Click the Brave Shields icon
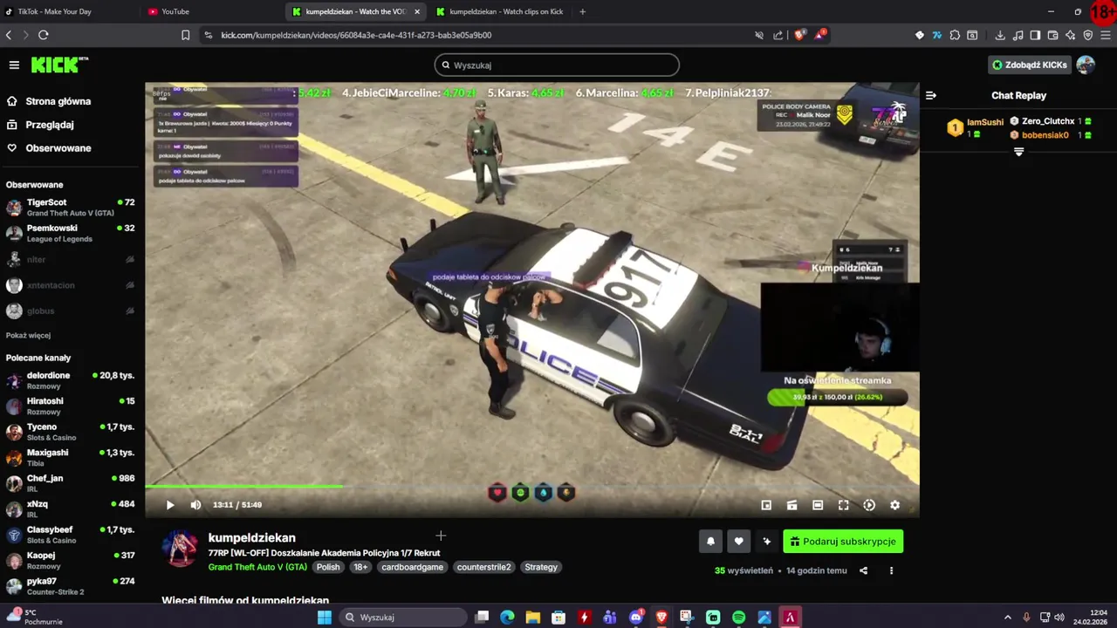The height and width of the screenshot is (628, 1117). coord(799,35)
